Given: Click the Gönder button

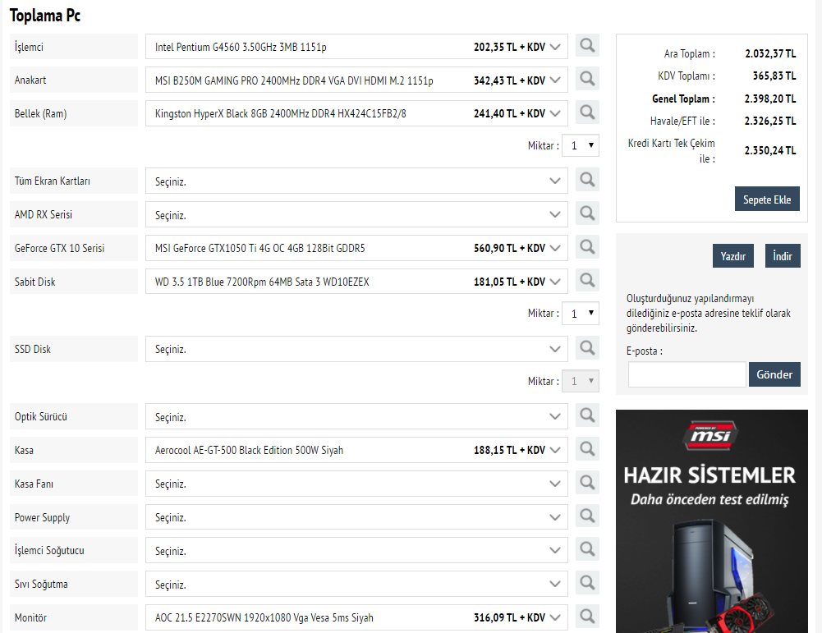Looking at the screenshot, I should pos(774,374).
